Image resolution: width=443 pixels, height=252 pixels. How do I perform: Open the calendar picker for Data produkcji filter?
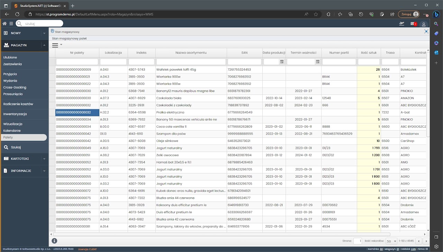tap(282, 62)
